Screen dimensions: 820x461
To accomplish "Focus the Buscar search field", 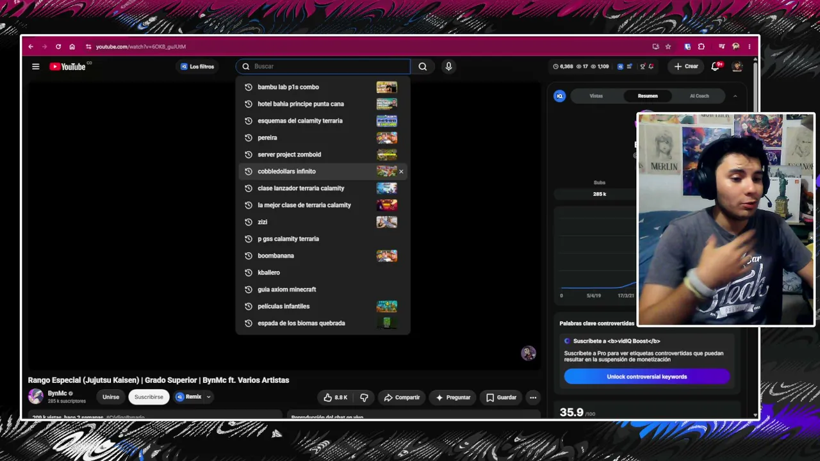I will pyautogui.click(x=323, y=67).
